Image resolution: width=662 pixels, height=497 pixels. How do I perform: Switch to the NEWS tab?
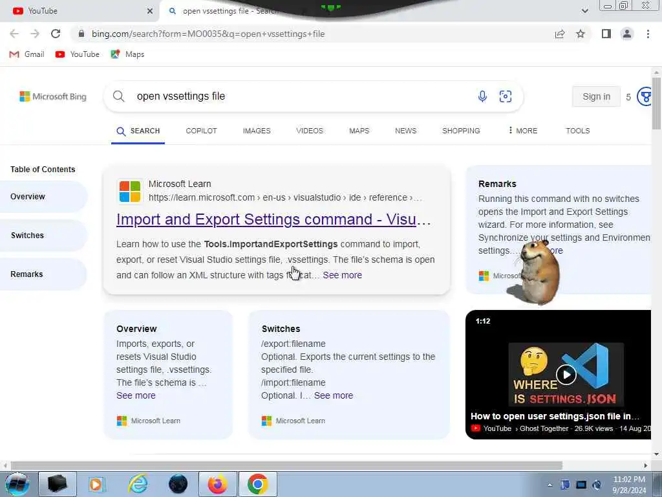point(406,131)
